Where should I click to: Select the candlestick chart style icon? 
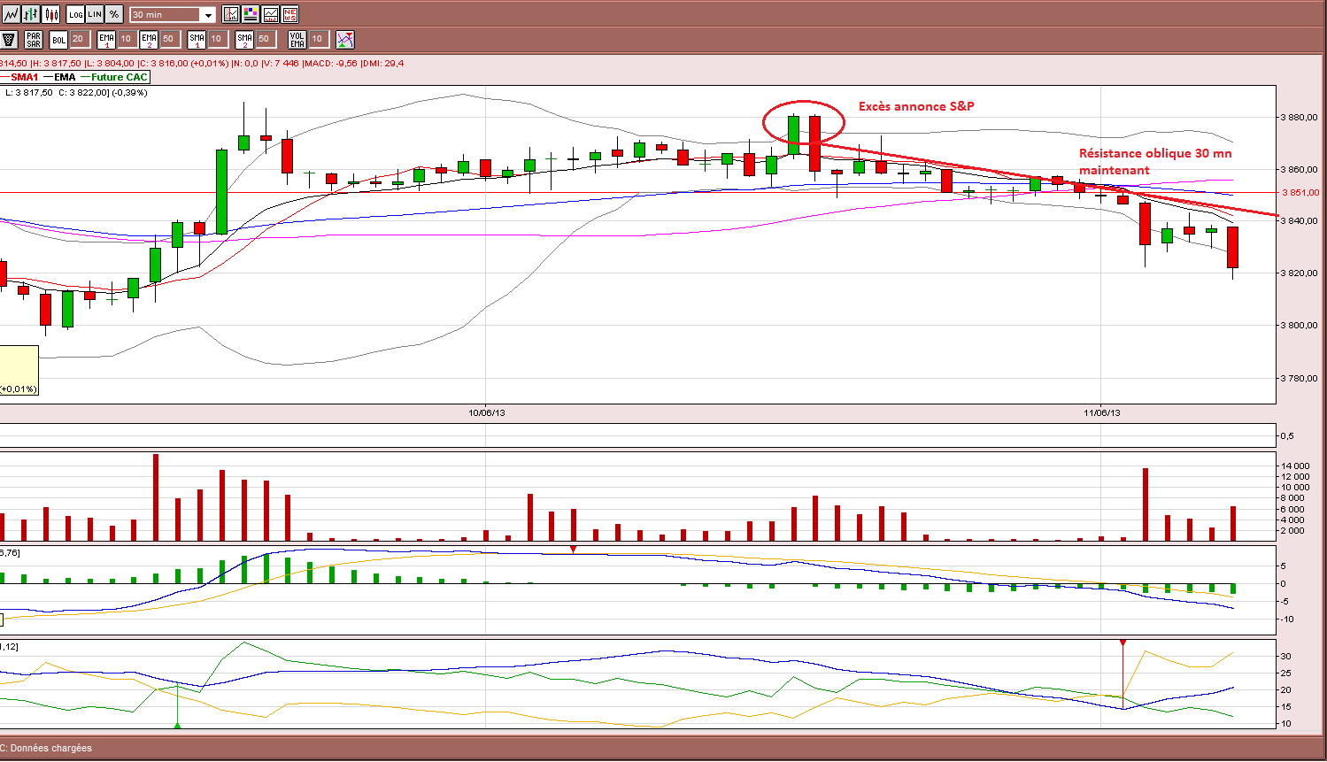point(51,14)
